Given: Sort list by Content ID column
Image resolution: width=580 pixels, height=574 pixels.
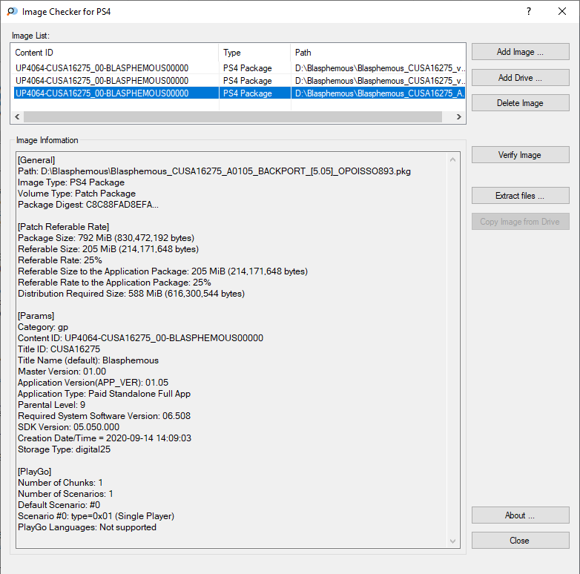Looking at the screenshot, I should 116,53.
